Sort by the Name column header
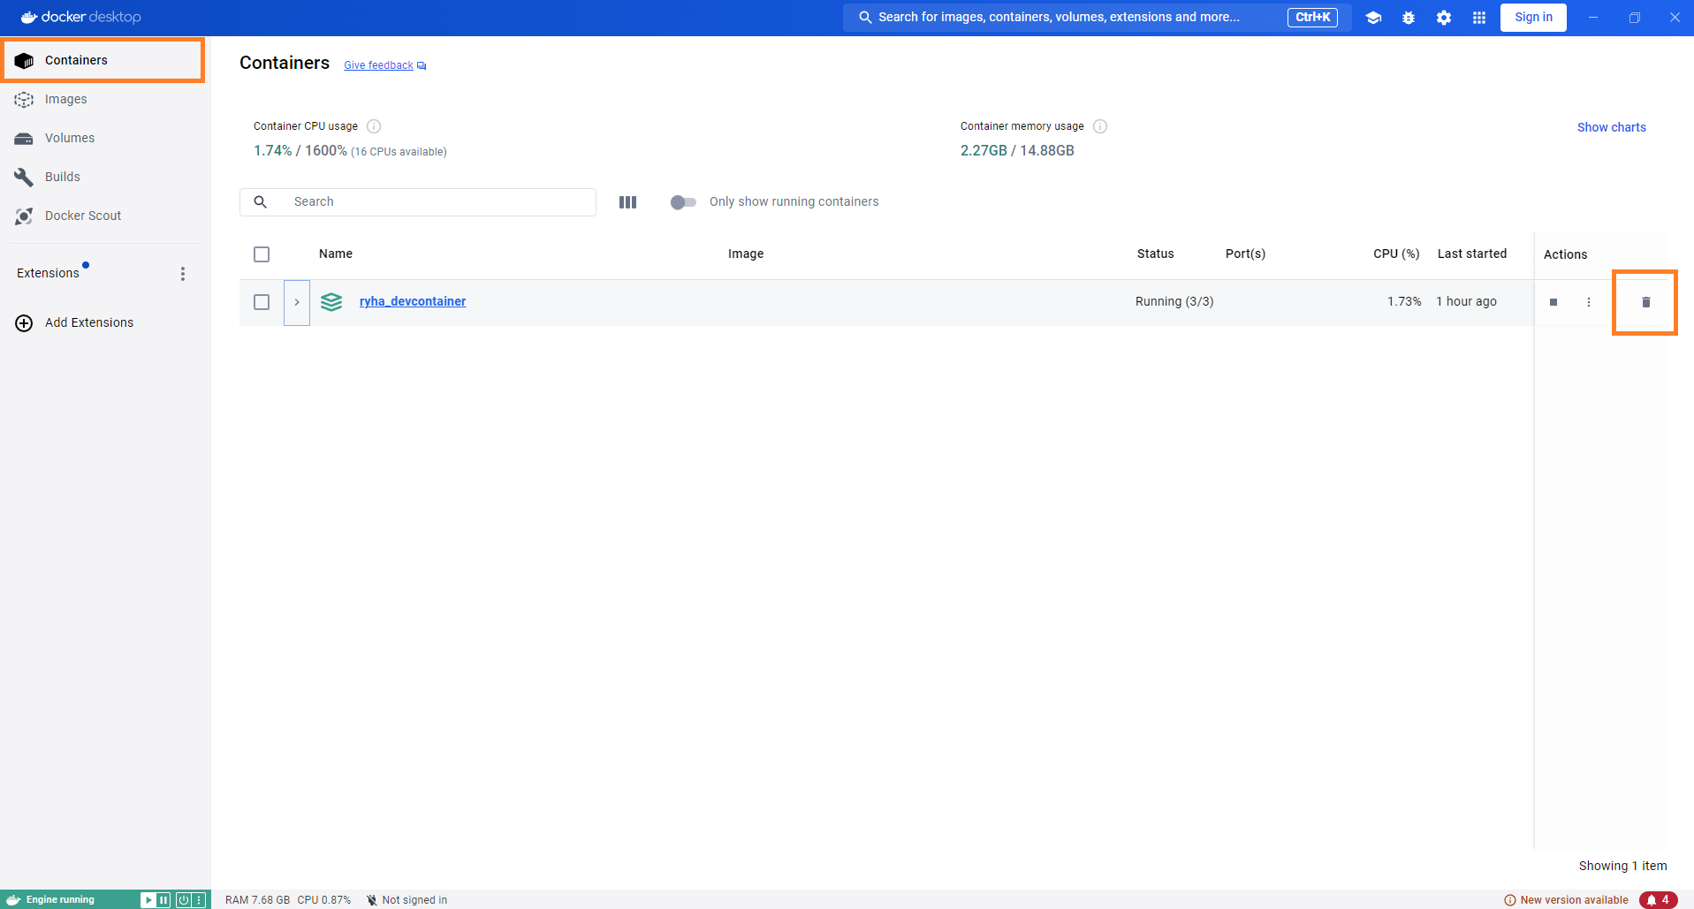Viewport: 1694px width, 909px height. point(336,254)
